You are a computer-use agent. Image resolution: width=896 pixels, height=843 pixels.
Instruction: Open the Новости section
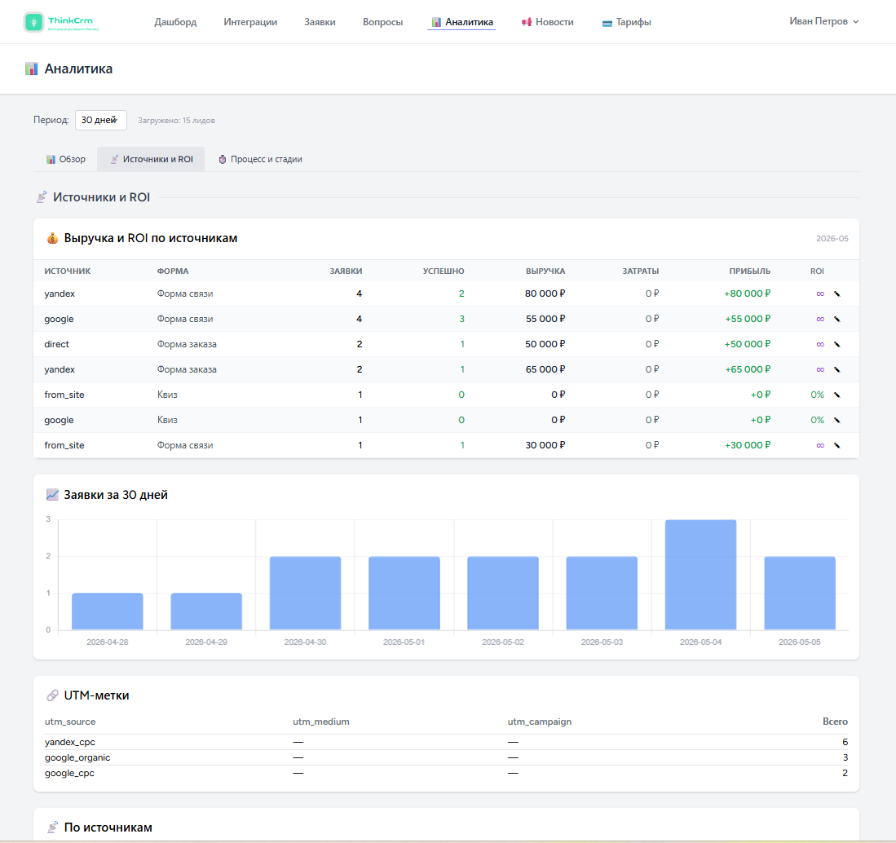[547, 22]
